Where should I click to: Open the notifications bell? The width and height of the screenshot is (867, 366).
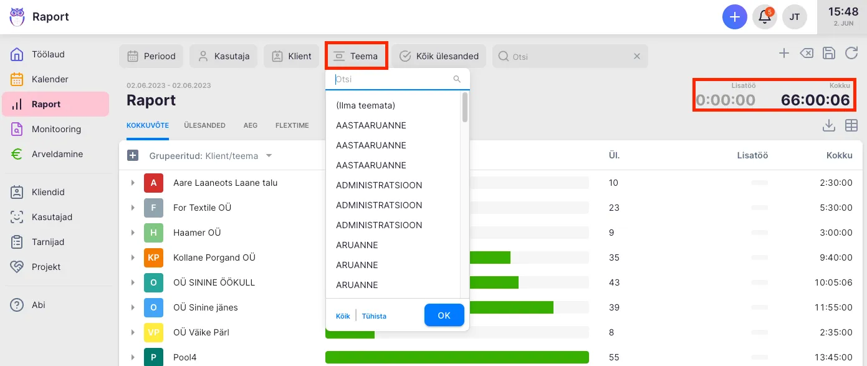pos(764,17)
